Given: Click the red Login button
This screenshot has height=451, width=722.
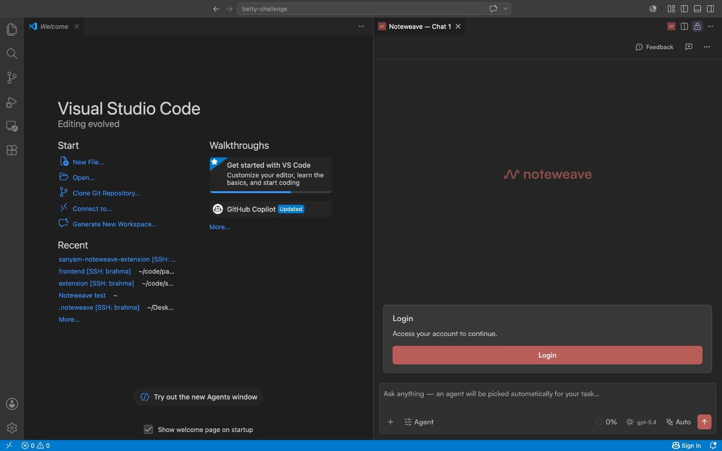Looking at the screenshot, I should tap(547, 355).
